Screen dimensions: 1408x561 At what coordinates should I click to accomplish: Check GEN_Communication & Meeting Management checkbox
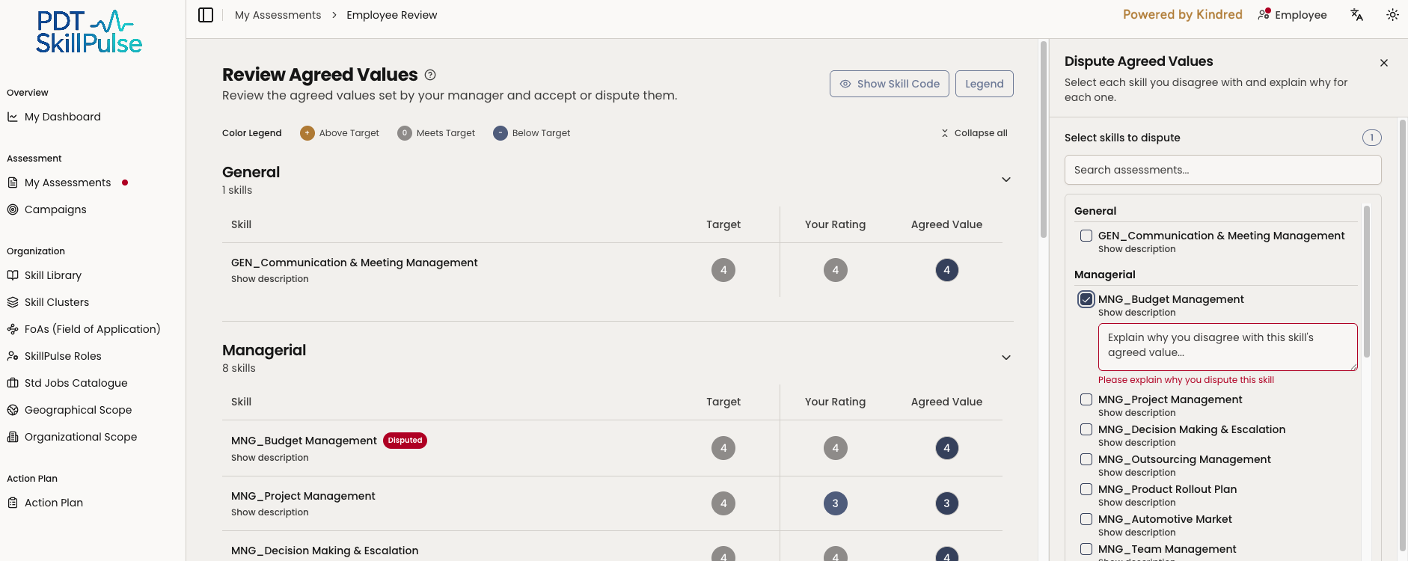point(1086,236)
